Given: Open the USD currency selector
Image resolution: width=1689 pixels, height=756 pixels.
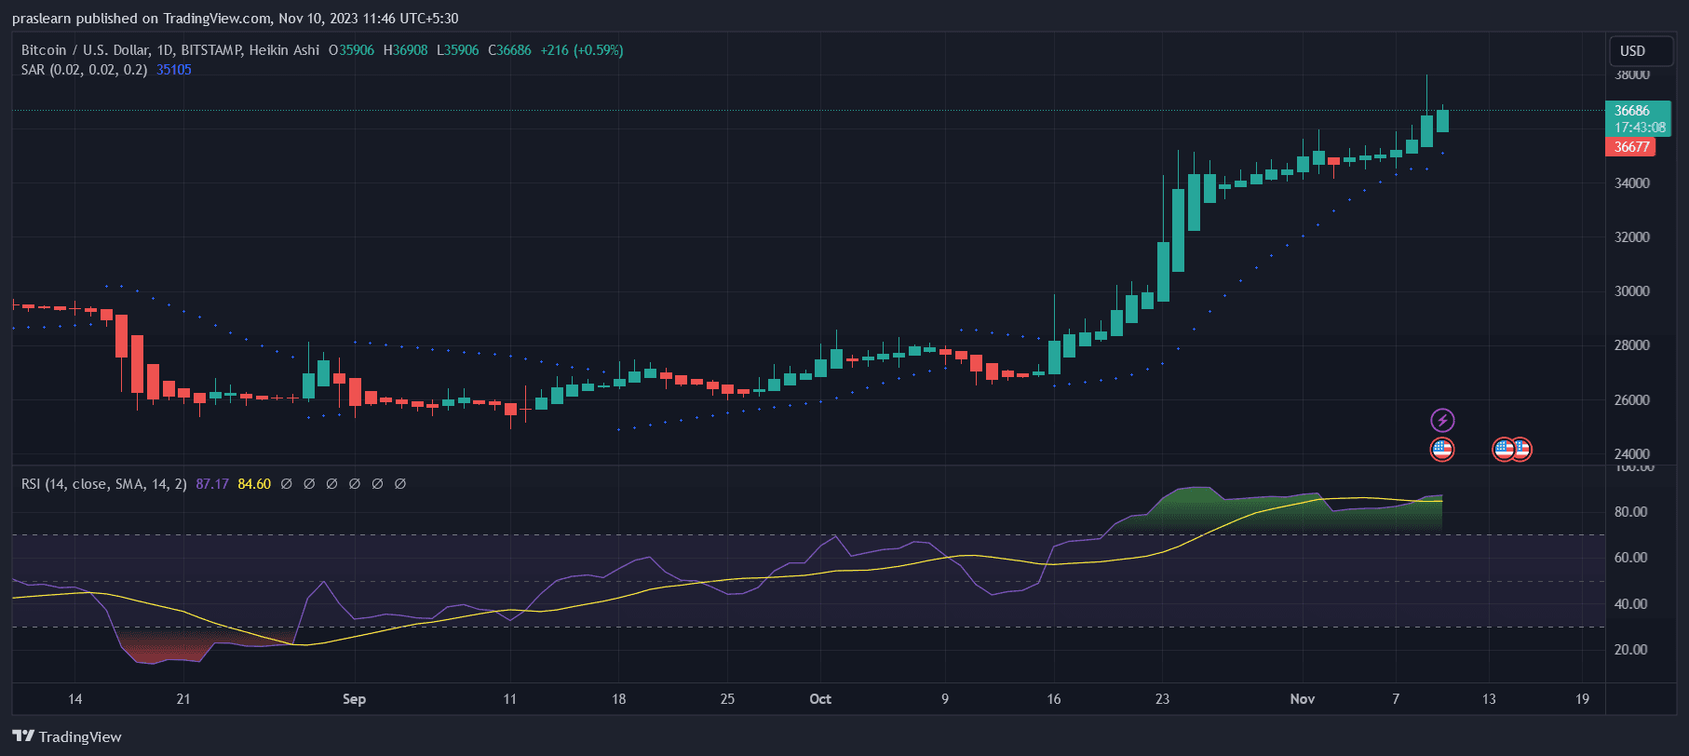Looking at the screenshot, I should pos(1632,51).
